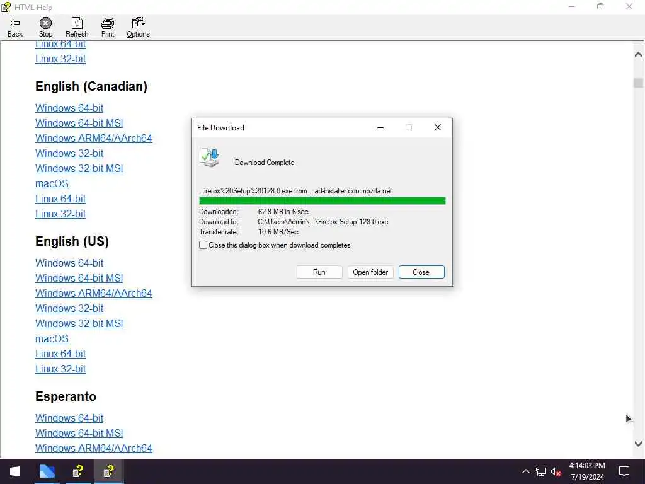The height and width of the screenshot is (484, 645).
Task: Open Esperanto Windows 64-bit MSI link
Action: [x=79, y=434]
